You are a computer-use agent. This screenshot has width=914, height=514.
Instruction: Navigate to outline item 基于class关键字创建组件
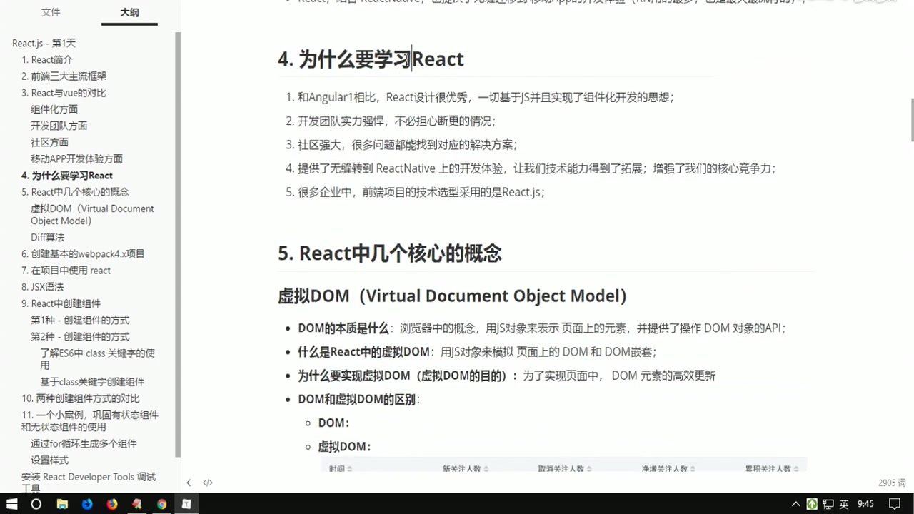(92, 382)
